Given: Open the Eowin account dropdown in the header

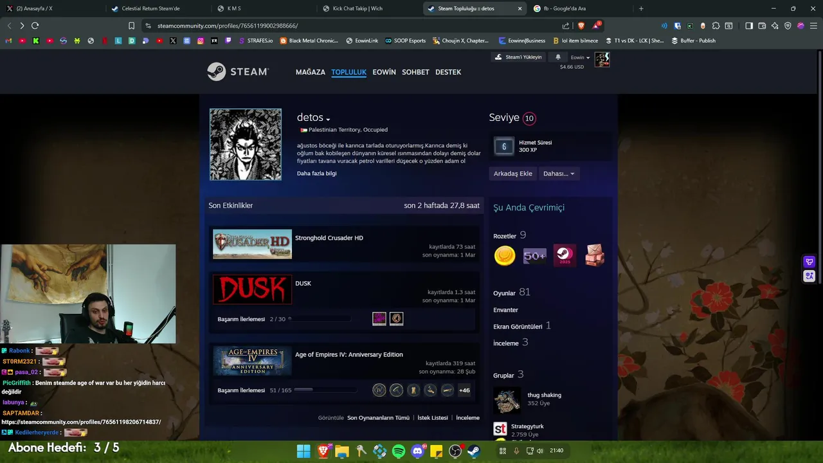Looking at the screenshot, I should pyautogui.click(x=581, y=57).
